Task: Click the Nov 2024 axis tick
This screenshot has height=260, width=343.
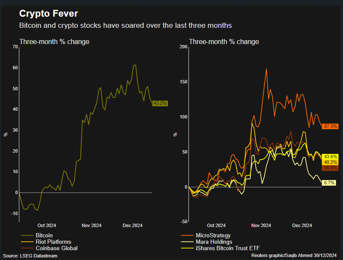Action: click(x=91, y=225)
